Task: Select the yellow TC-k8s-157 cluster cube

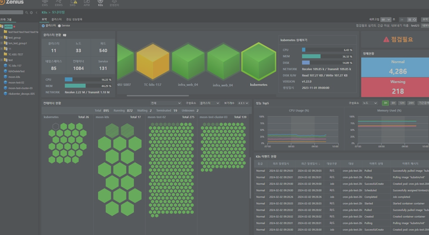Action: point(153,62)
